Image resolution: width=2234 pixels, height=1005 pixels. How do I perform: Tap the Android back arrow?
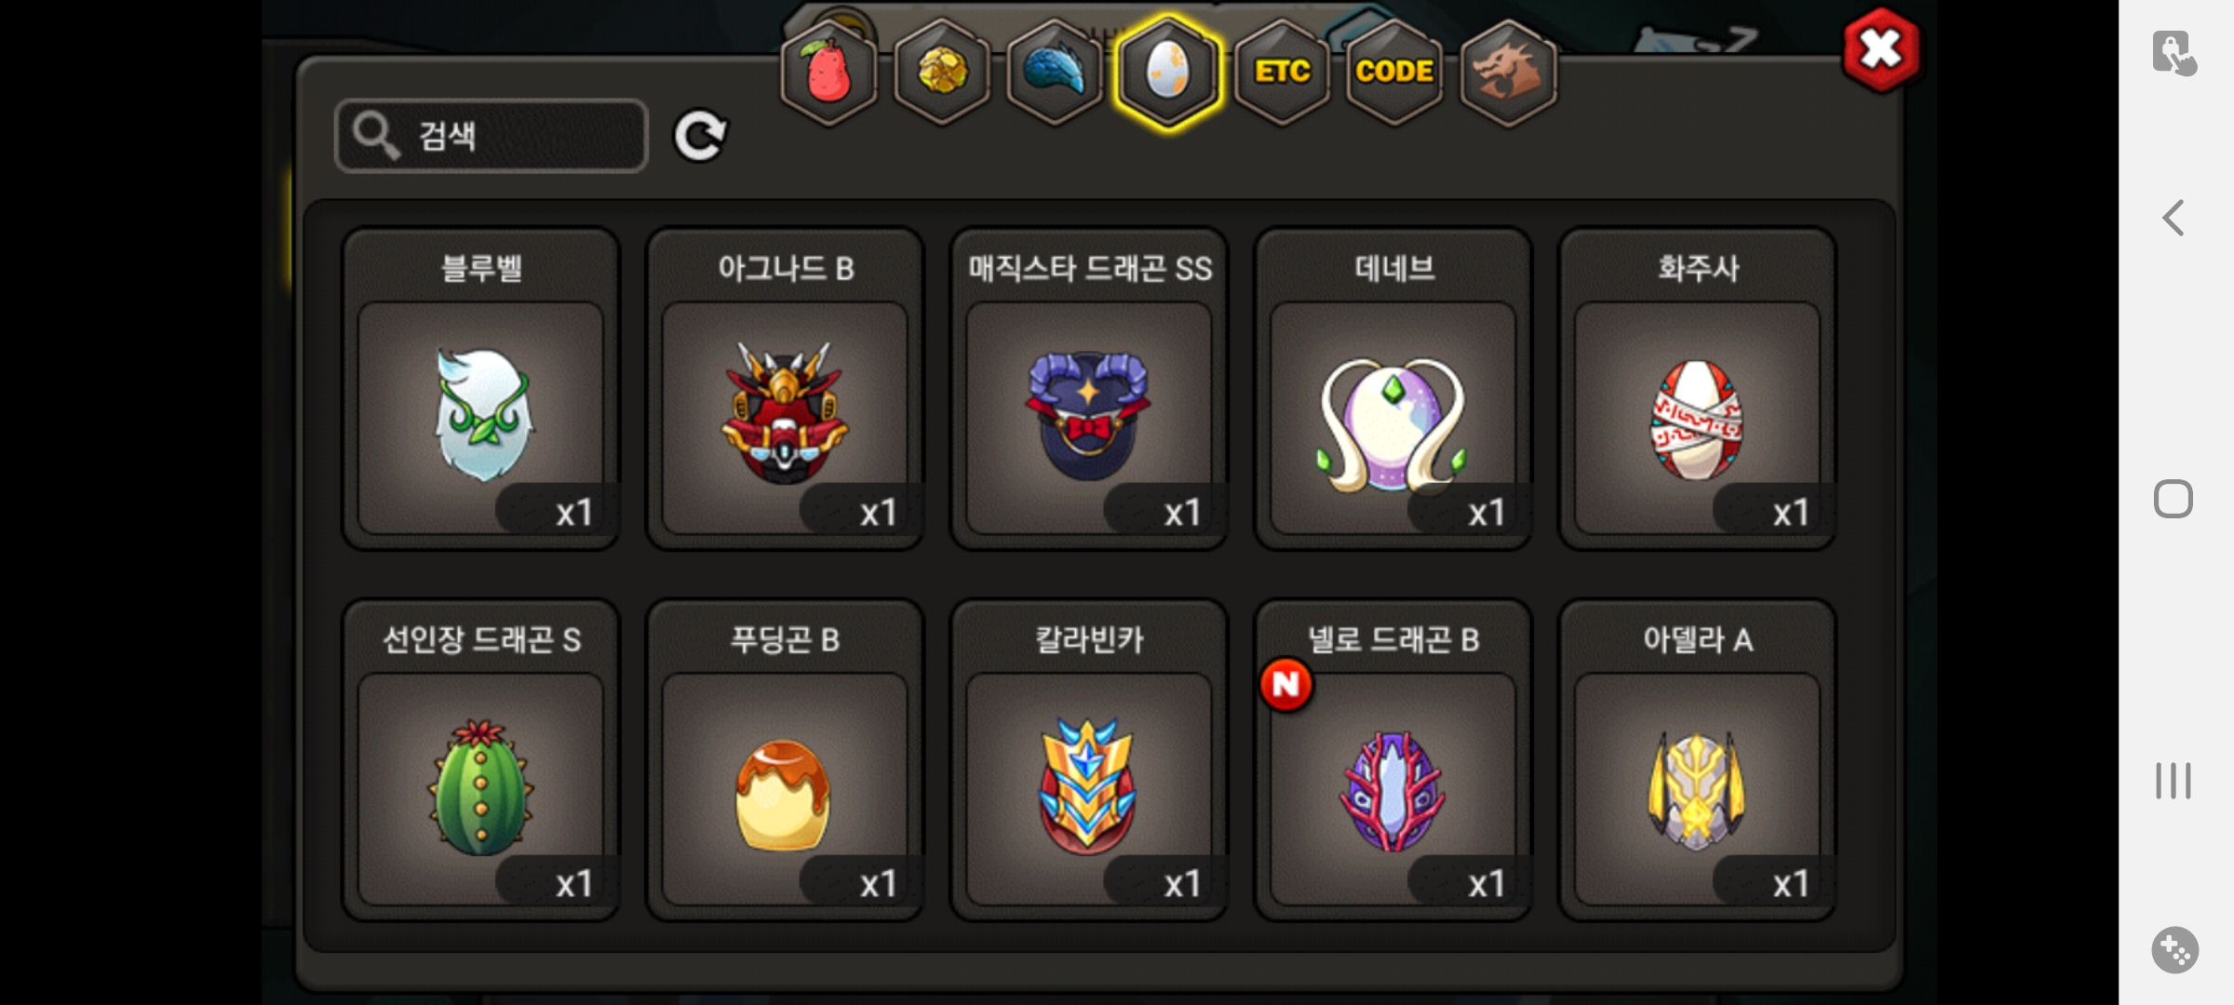2173,219
